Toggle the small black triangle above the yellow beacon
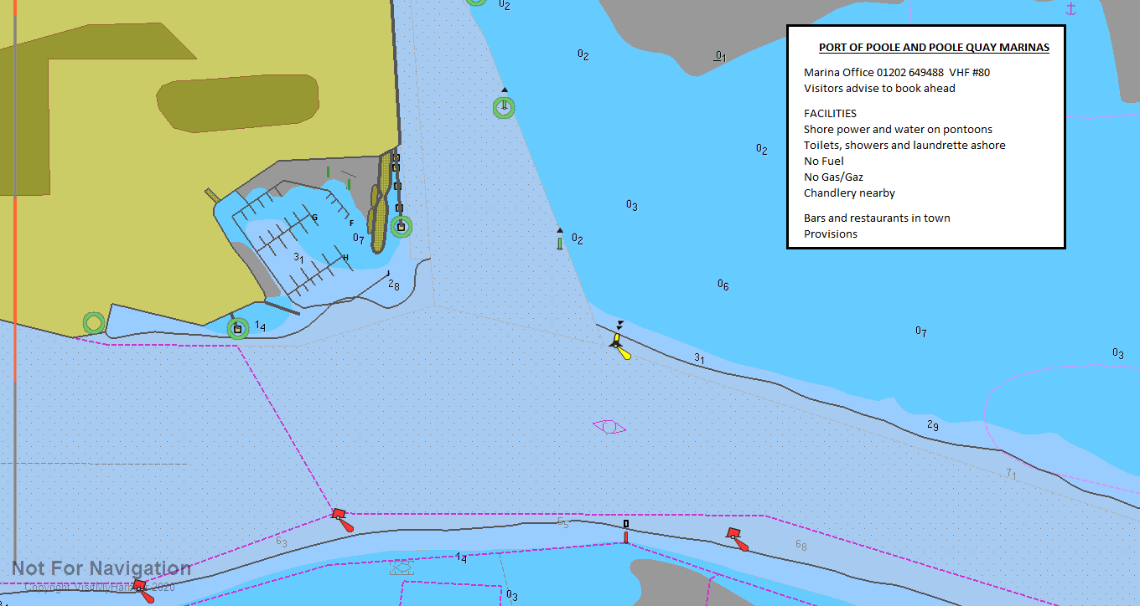Image resolution: width=1140 pixels, height=606 pixels. [x=619, y=325]
